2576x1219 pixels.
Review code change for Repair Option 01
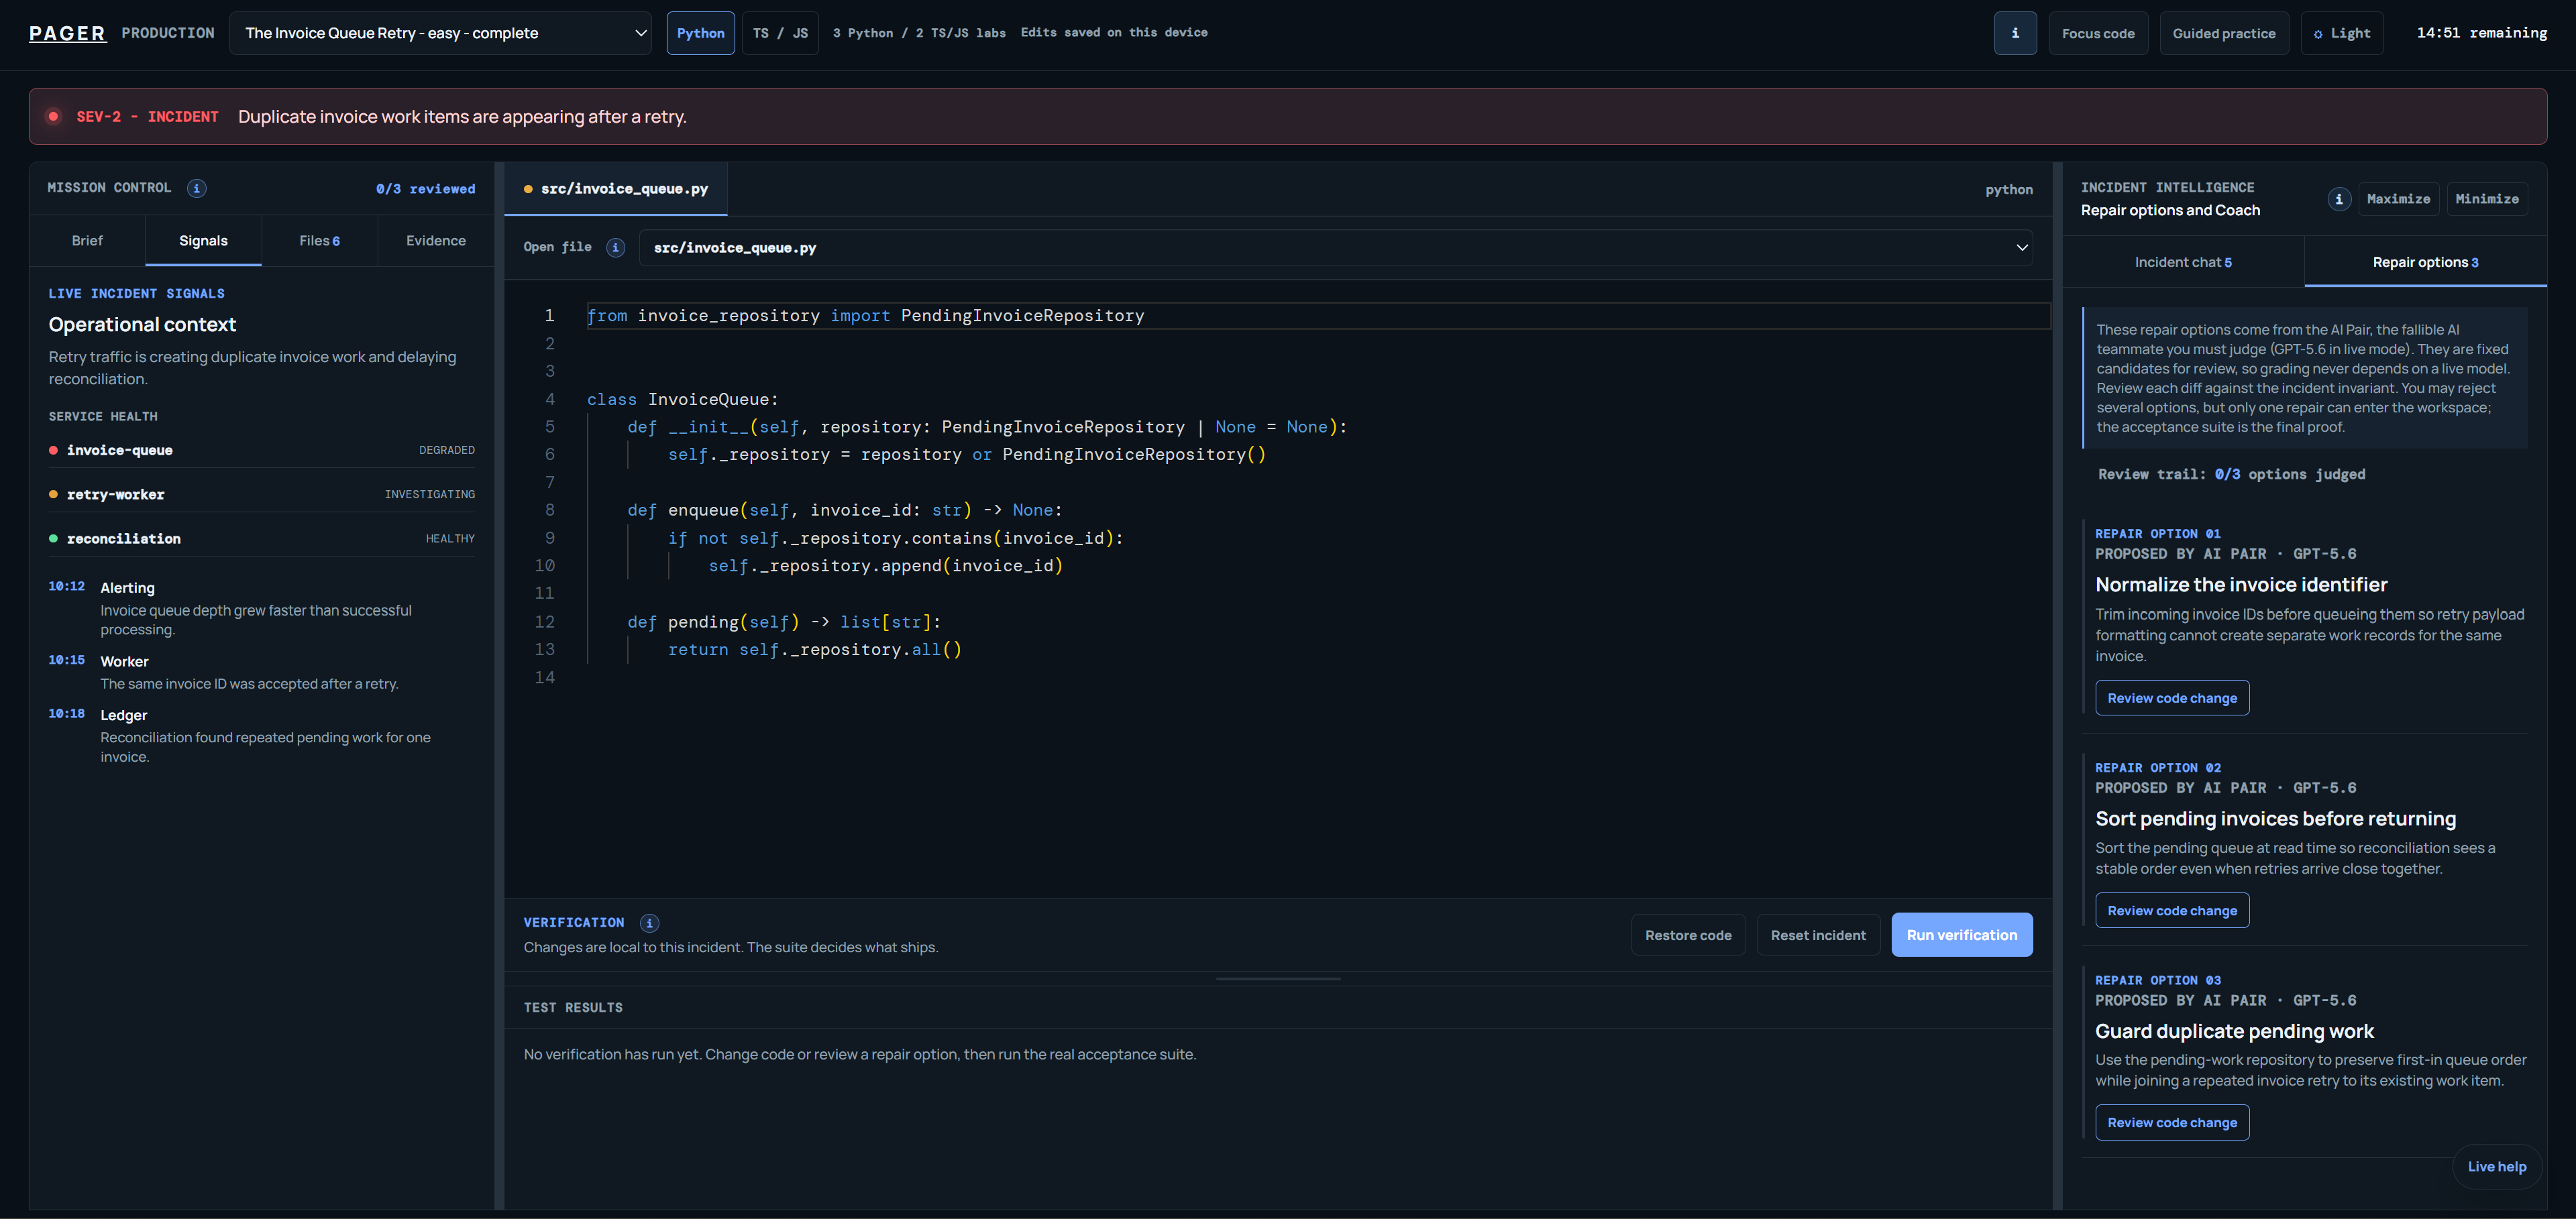pos(2171,697)
